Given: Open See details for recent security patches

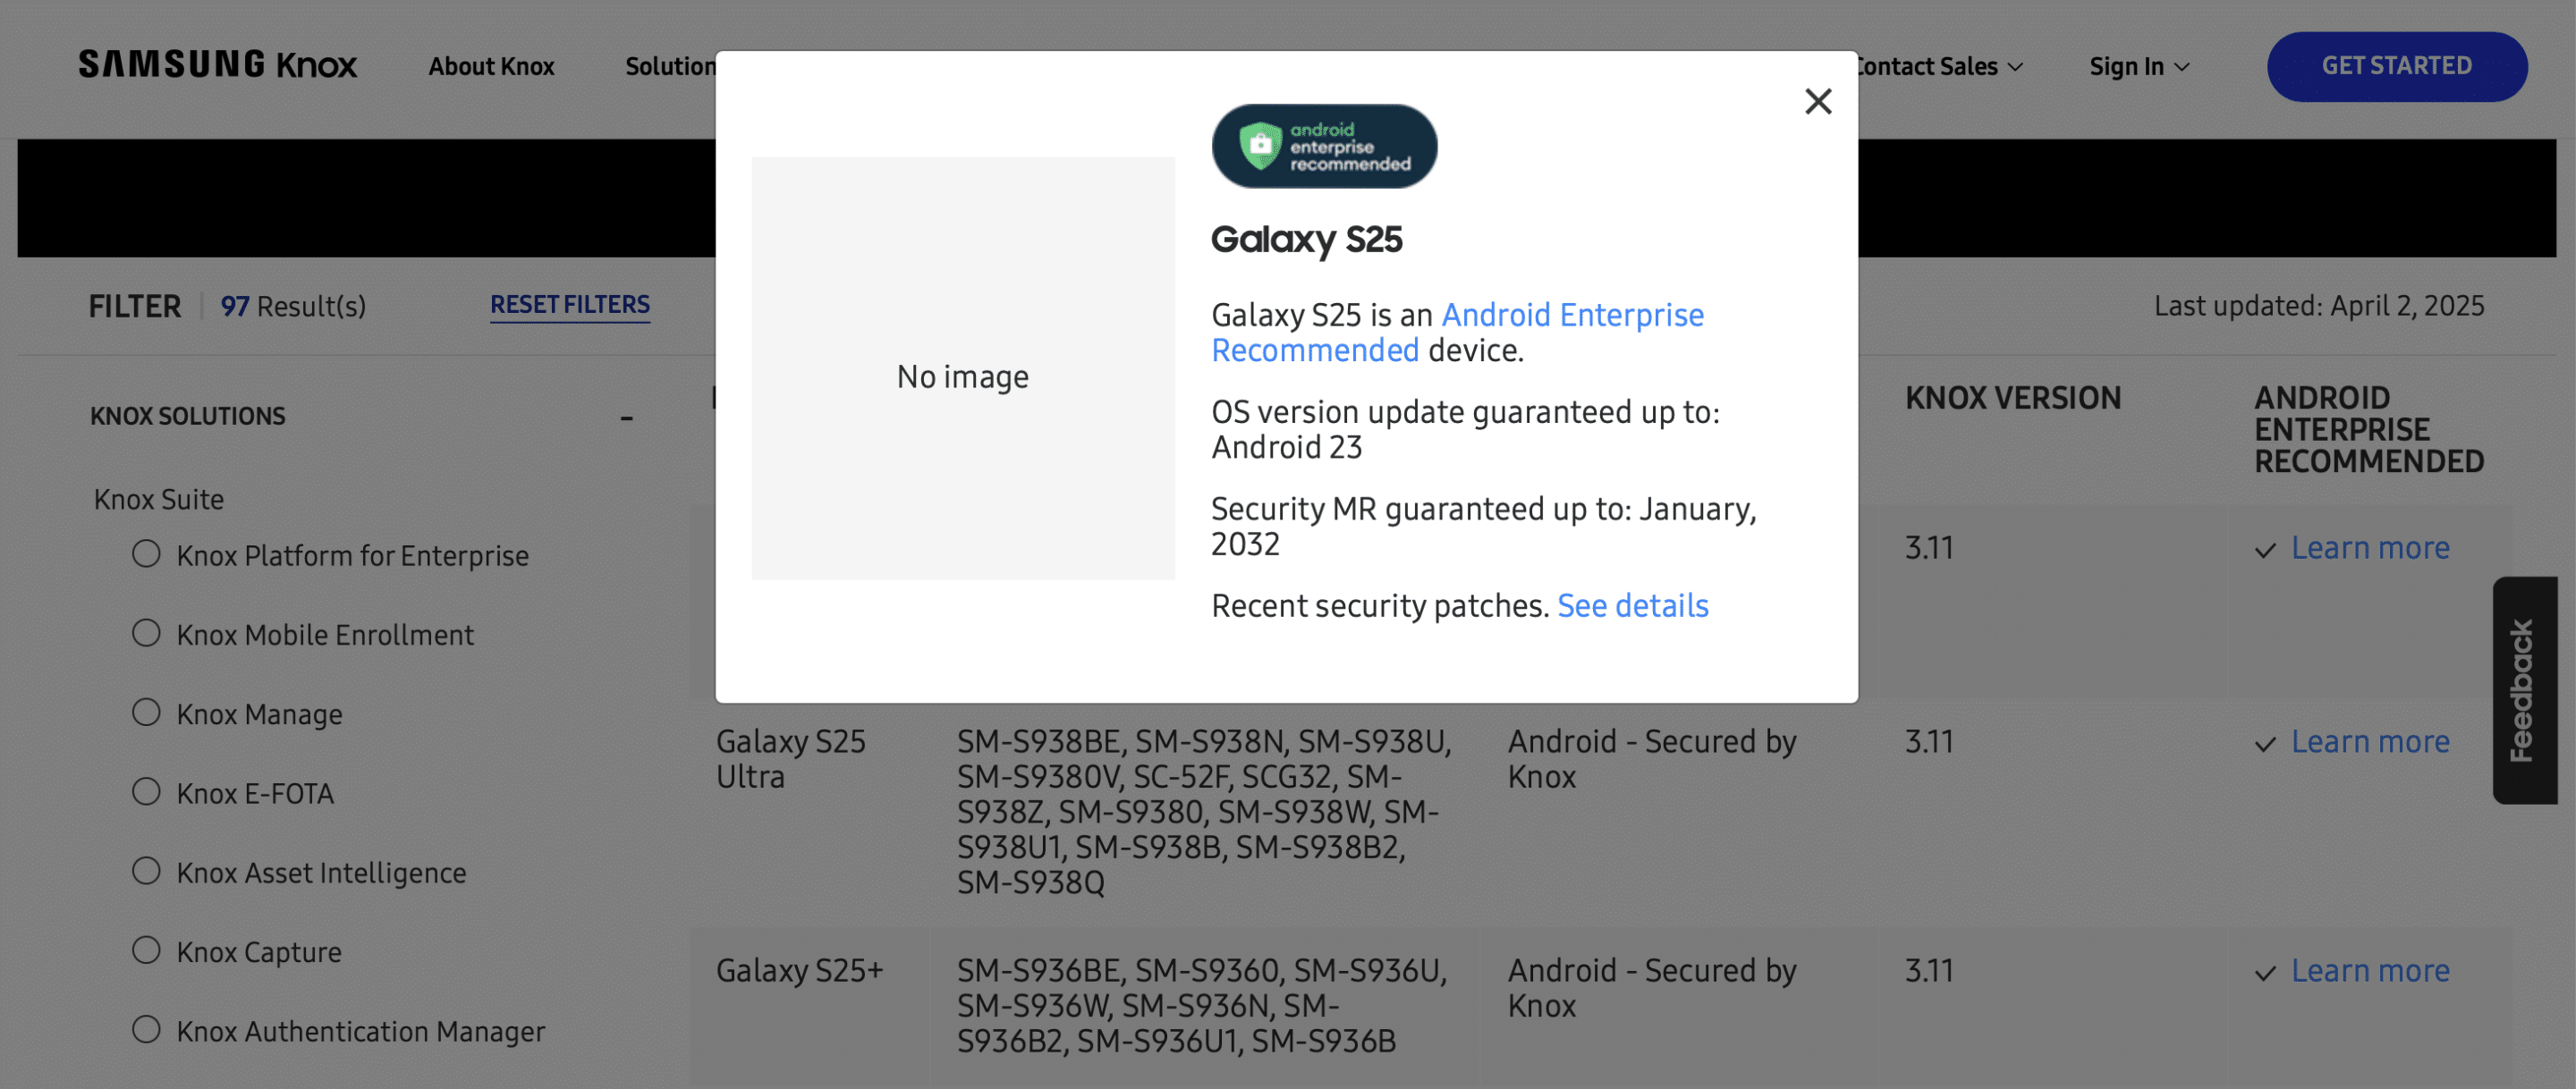Looking at the screenshot, I should click(x=1632, y=605).
